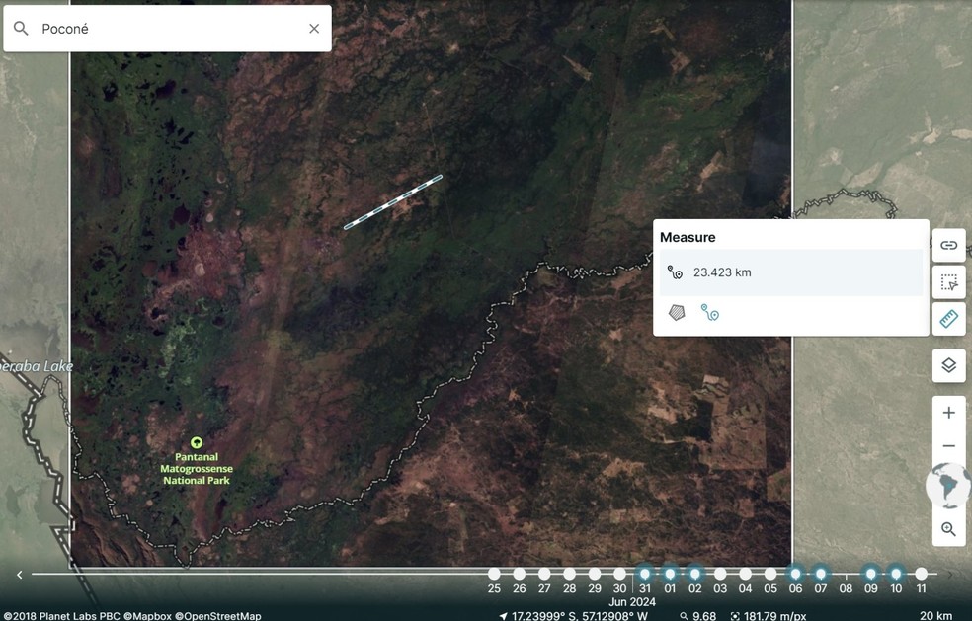Toggle the ruler measure tool

click(x=948, y=319)
